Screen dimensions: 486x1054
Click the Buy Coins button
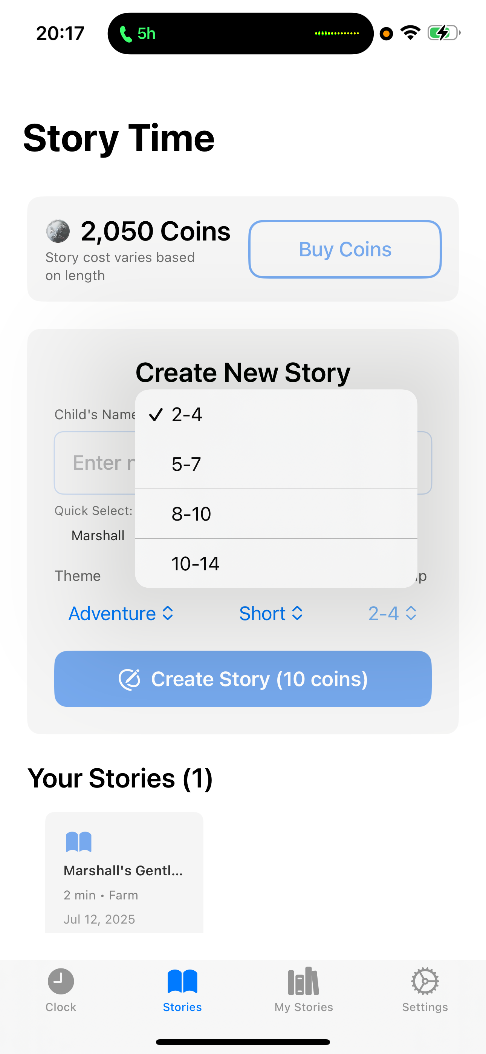click(x=345, y=249)
